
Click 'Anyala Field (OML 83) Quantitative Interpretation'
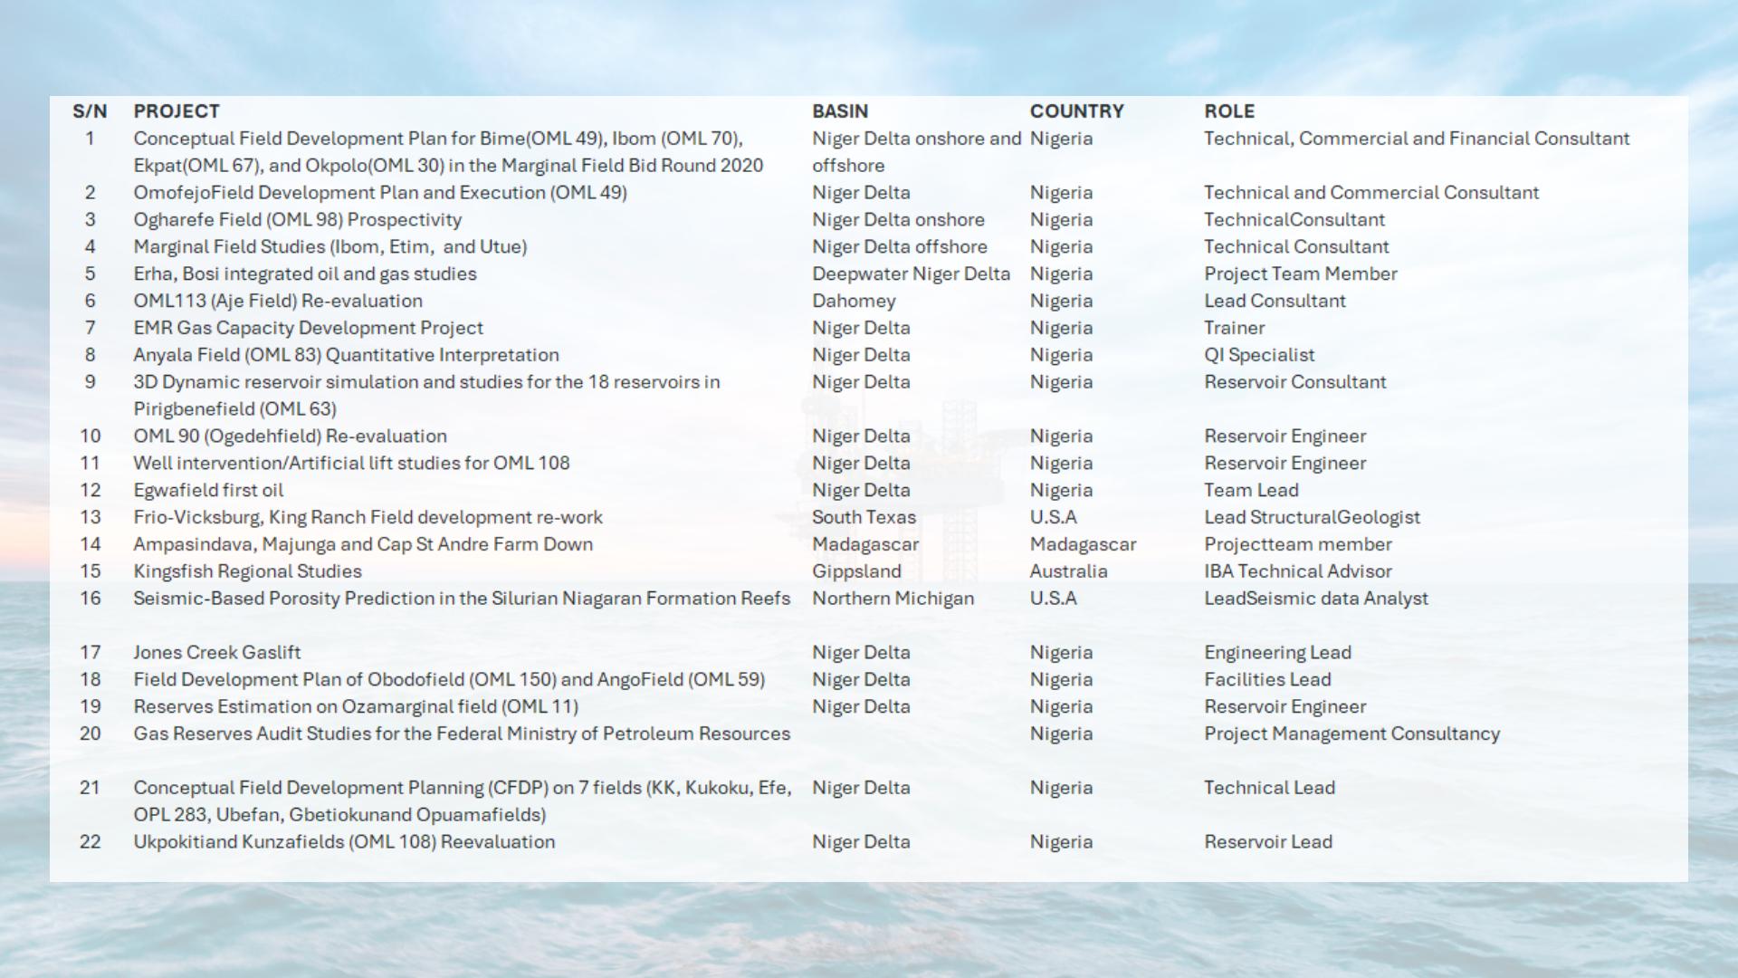point(347,355)
